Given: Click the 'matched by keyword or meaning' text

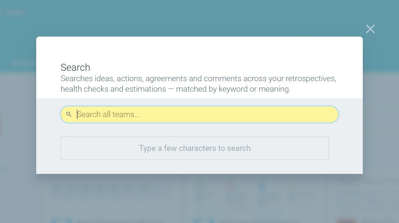Looking at the screenshot, I should point(233,89).
